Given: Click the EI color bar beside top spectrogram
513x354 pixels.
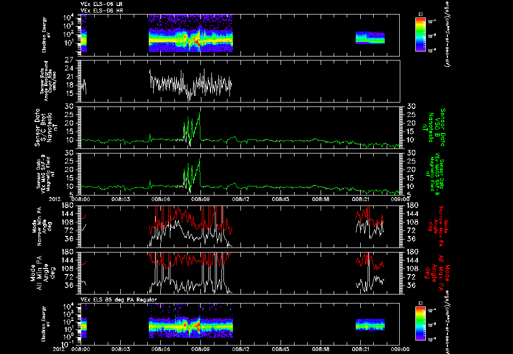Looking at the screenshot, I should point(420,34).
